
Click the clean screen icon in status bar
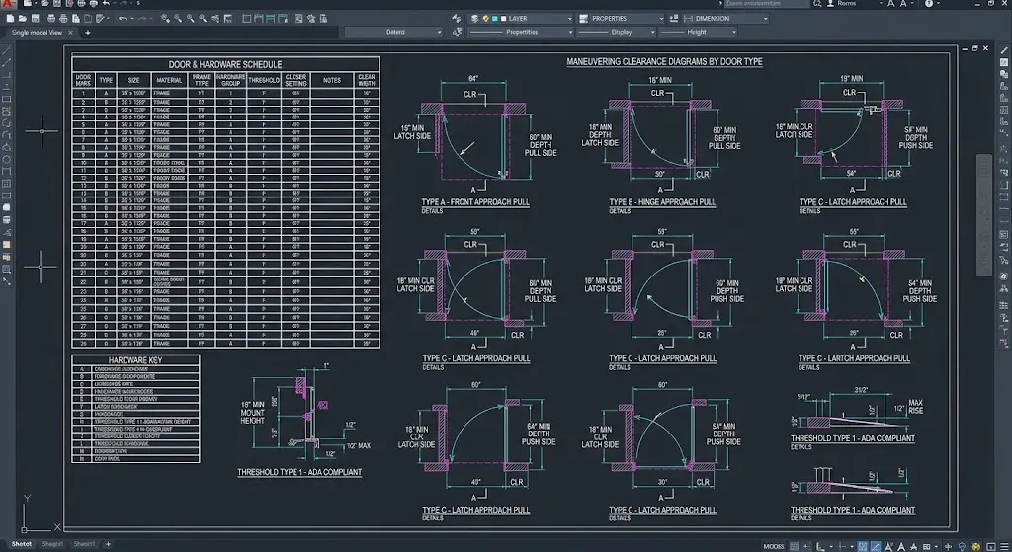point(990,546)
